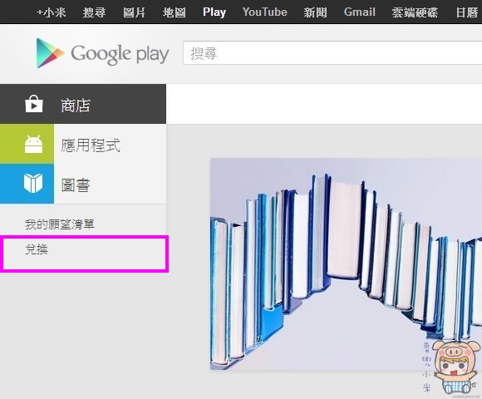Click the 搜尋 search input field
The width and height of the screenshot is (482, 399).
(332, 53)
